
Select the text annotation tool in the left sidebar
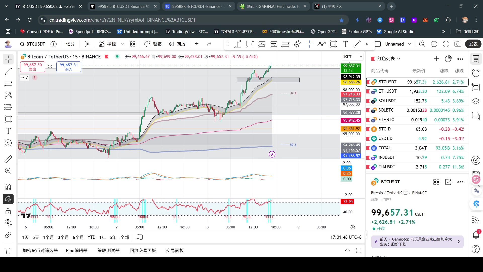[8, 131]
